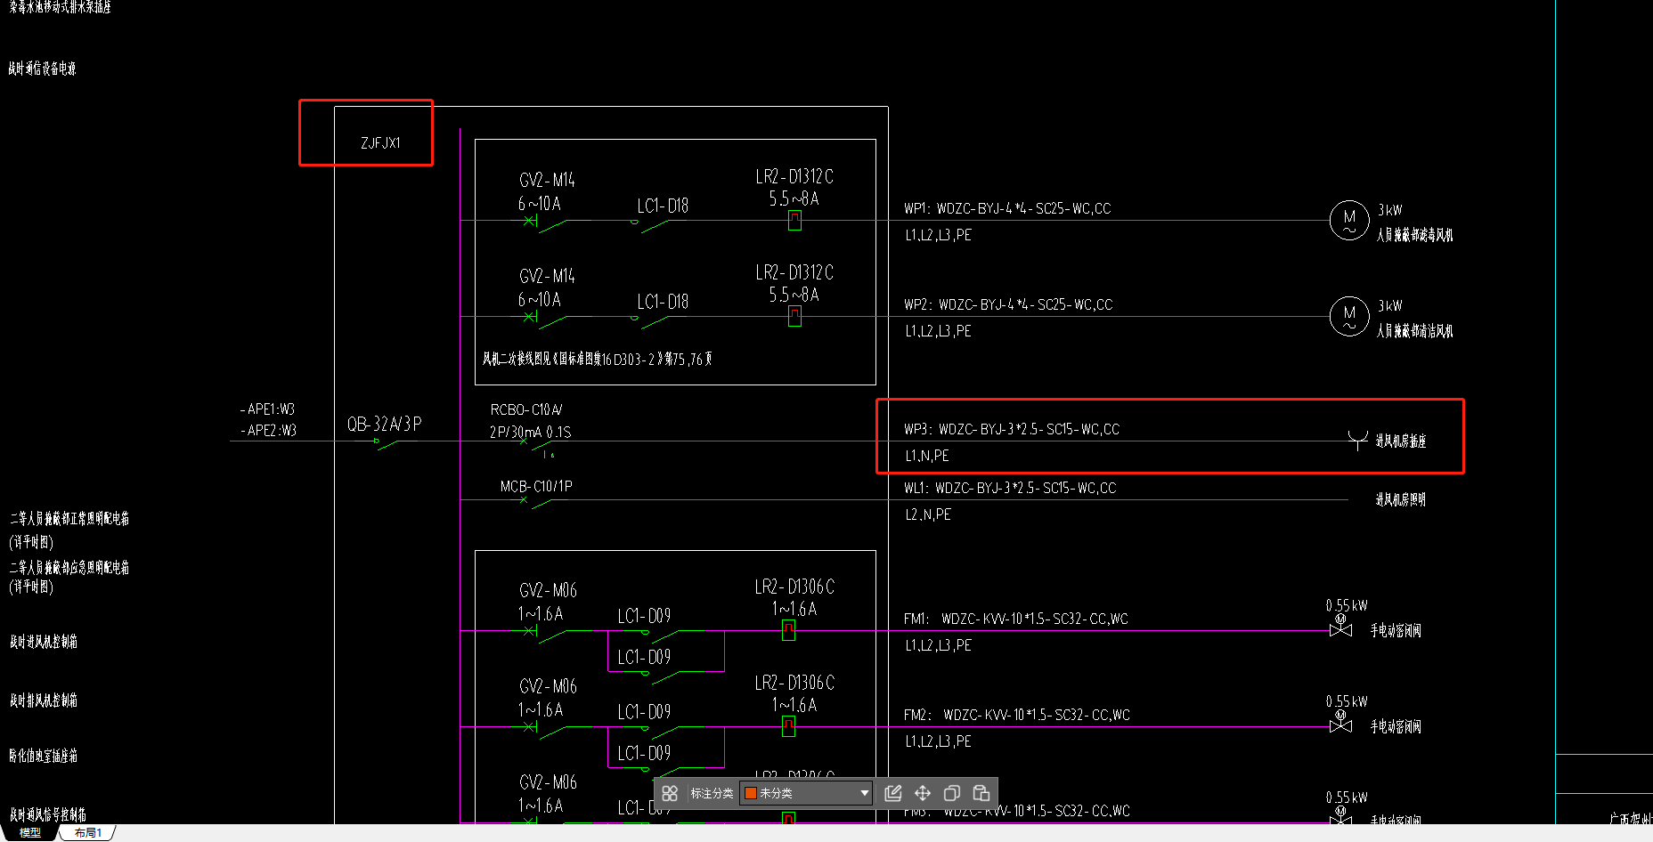Screen dimensions: 1653x842
Task: Select the motor symbol on the WP1 line
Action: click(x=1349, y=221)
